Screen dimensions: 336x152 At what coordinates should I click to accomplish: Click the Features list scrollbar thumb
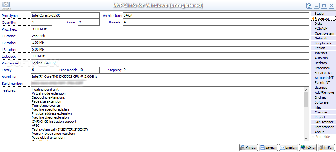306,100
